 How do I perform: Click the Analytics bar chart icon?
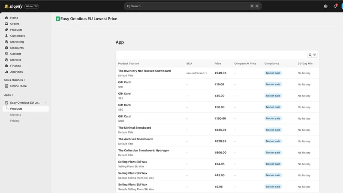[6, 72]
